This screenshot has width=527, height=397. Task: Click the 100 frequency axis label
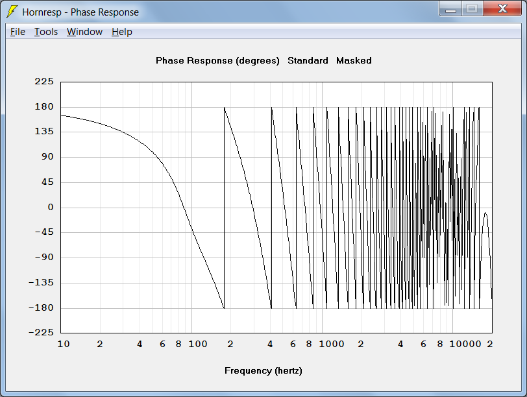197,344
